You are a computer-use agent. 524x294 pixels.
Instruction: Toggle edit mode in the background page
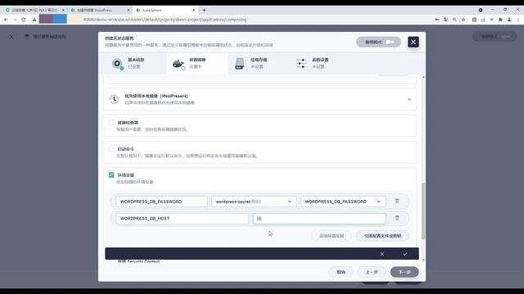pos(495,36)
